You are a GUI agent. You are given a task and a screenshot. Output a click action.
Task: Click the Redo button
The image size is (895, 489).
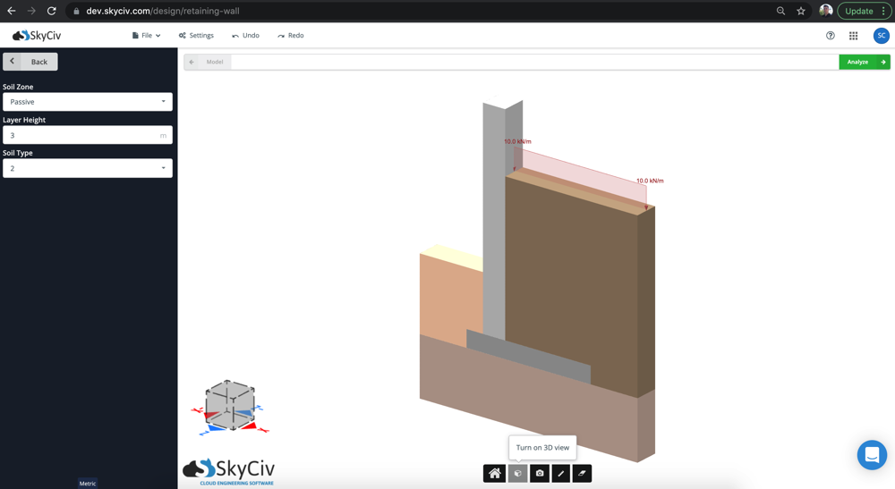point(291,36)
